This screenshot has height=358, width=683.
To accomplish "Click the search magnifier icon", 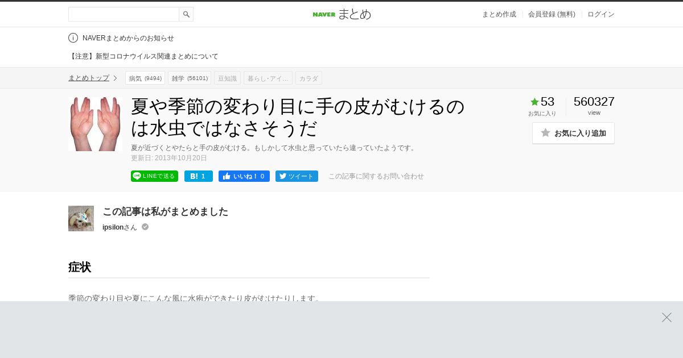I will coord(186,14).
